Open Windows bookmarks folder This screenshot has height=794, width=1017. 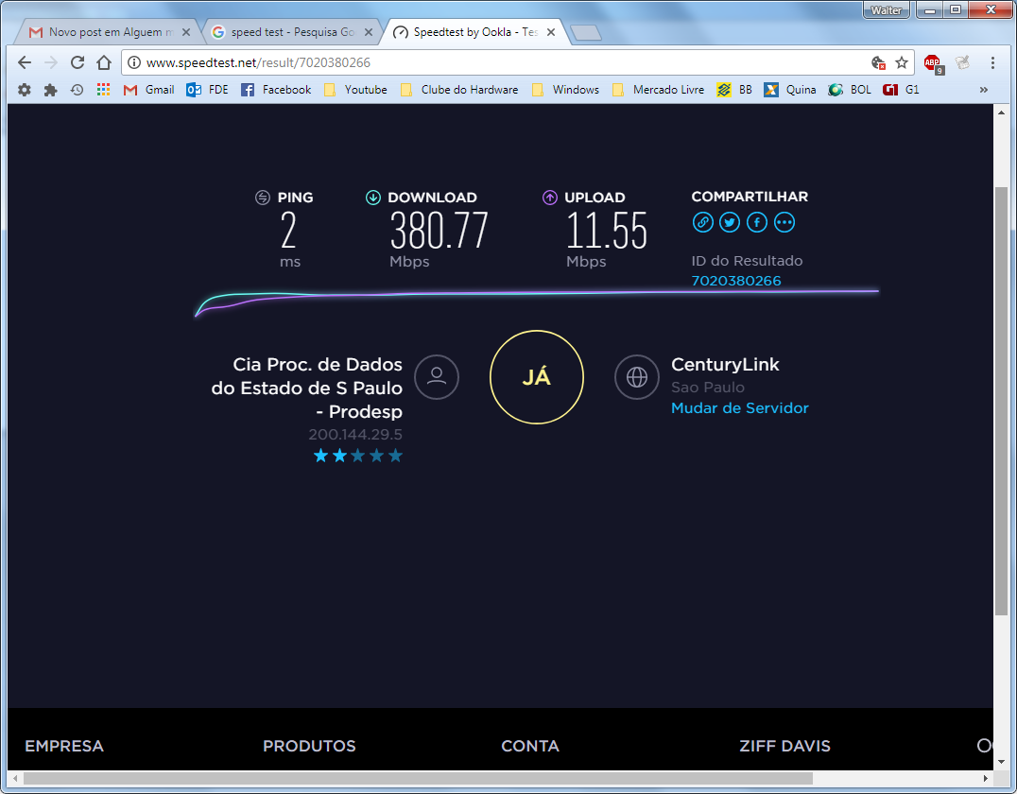tap(566, 90)
